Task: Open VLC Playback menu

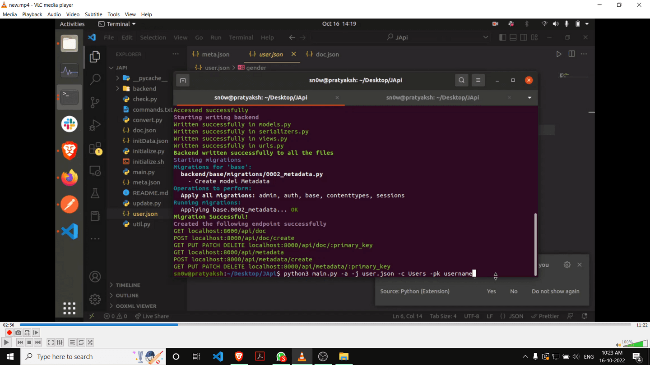Action: [x=32, y=14]
